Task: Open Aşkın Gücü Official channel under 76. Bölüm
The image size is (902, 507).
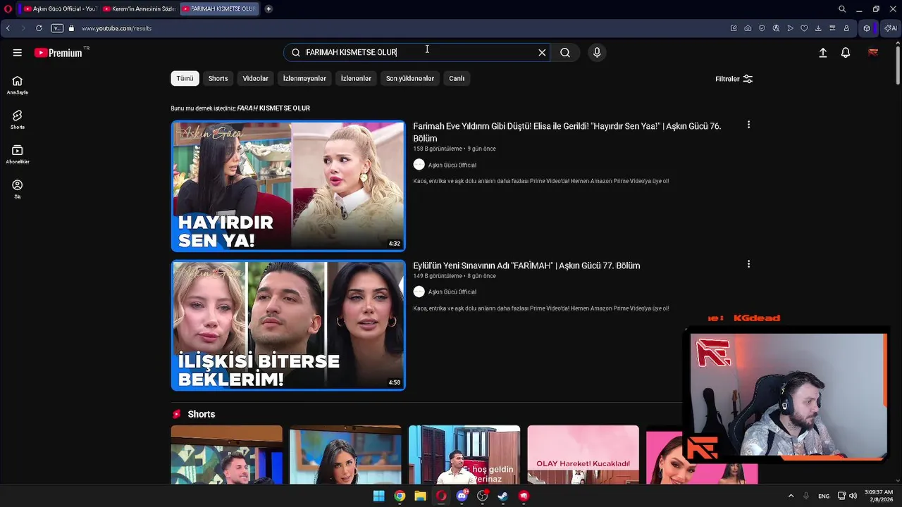Action: [452, 165]
